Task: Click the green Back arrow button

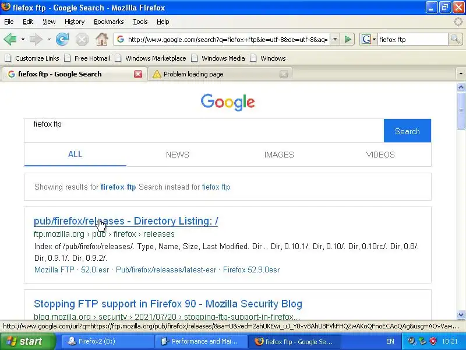Action: [10, 39]
